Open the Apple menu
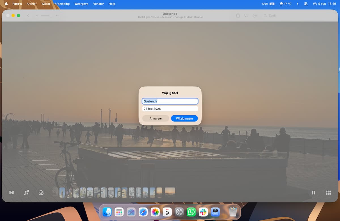 click(6, 4)
